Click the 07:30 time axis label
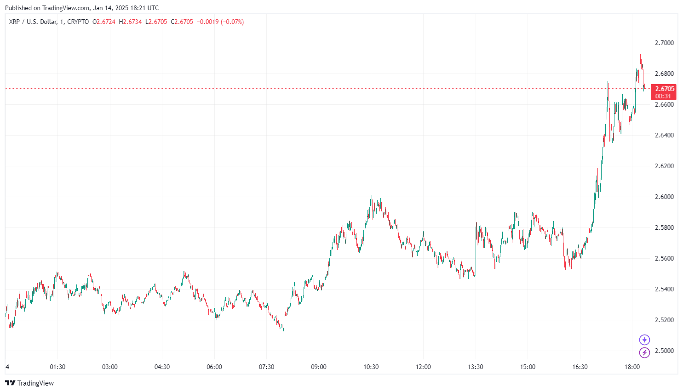The width and height of the screenshot is (683, 392). pyautogui.click(x=267, y=367)
